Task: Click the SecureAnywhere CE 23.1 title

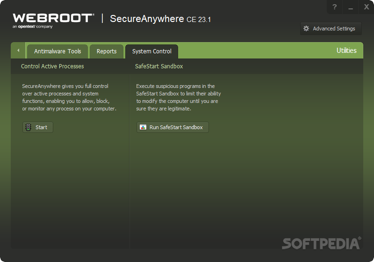Action: point(160,19)
